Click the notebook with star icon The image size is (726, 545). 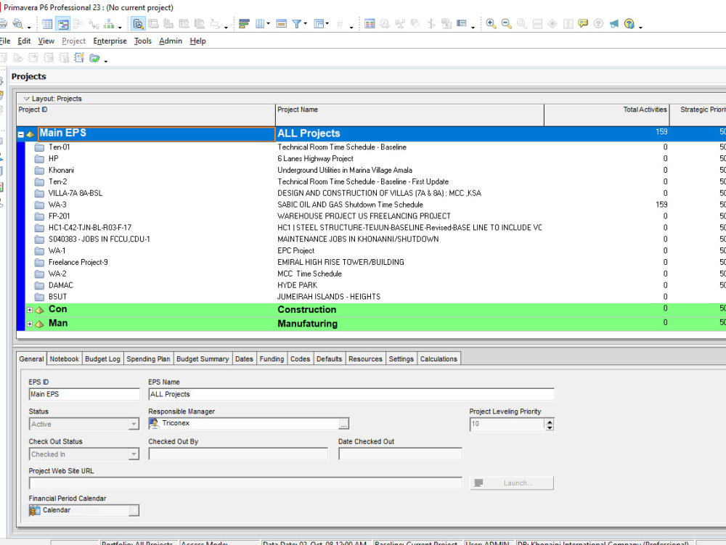point(79,58)
